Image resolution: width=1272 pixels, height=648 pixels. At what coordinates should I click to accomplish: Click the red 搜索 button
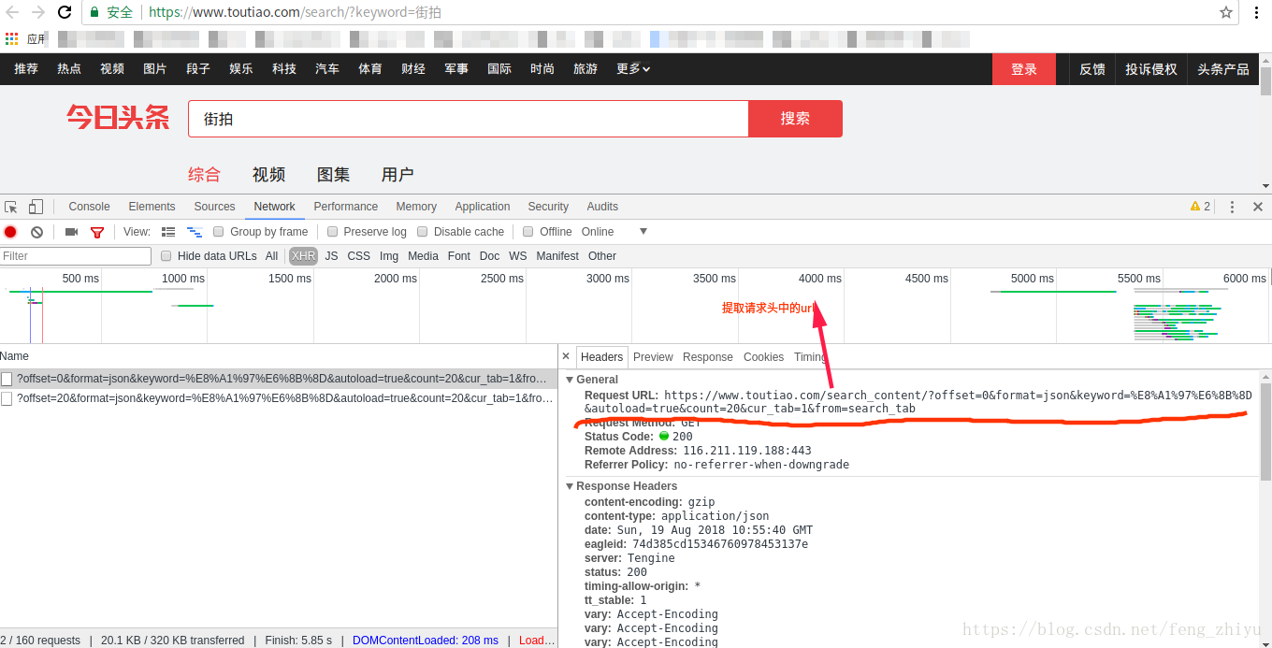click(x=795, y=119)
